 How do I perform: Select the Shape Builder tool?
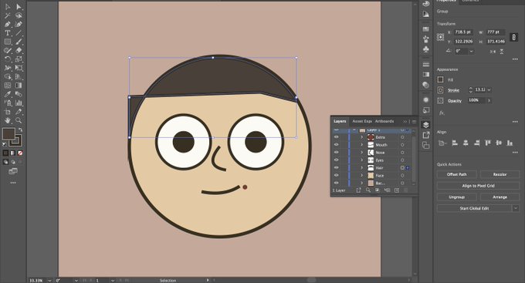[8, 76]
